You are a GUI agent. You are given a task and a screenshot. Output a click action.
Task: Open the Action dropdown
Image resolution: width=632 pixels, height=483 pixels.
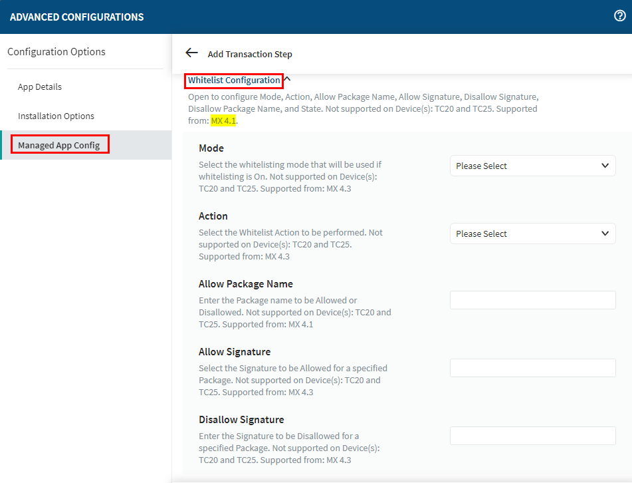pyautogui.click(x=532, y=234)
